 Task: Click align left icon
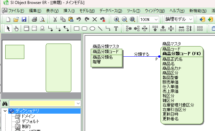[129, 29]
